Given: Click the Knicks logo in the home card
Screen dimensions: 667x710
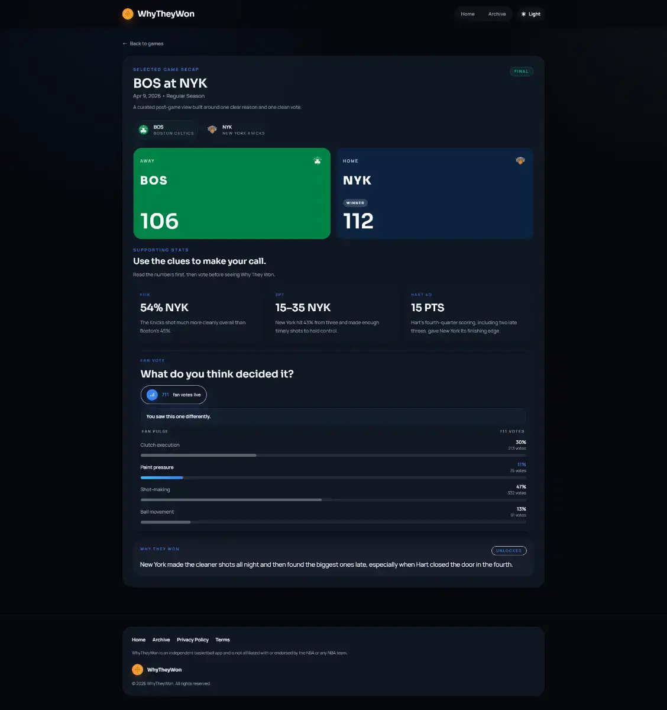Looking at the screenshot, I should coord(520,160).
